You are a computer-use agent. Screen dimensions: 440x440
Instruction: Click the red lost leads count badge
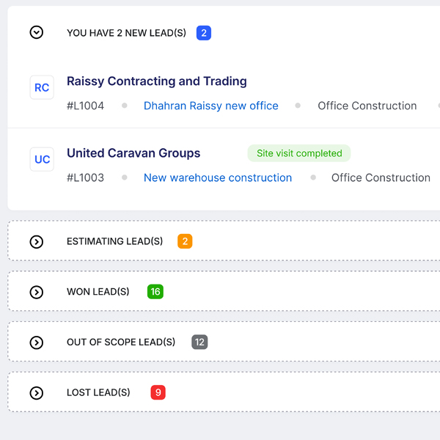click(x=158, y=392)
